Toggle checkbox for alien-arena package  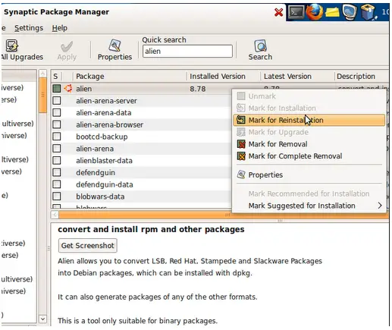pos(57,149)
